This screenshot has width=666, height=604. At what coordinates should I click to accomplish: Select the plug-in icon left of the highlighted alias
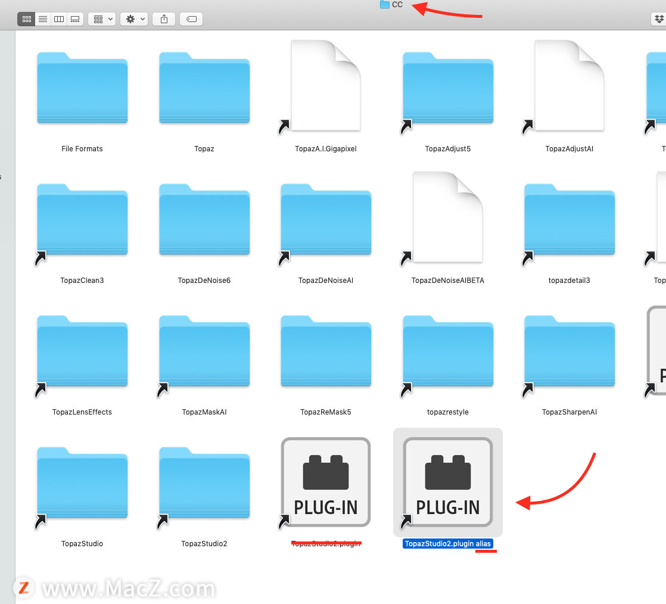coord(326,482)
